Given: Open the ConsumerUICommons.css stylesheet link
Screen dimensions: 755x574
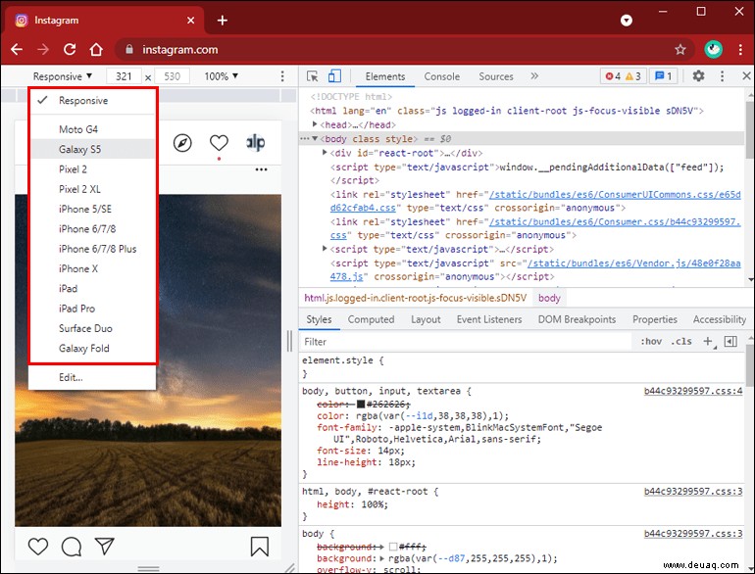Looking at the screenshot, I should (535, 201).
